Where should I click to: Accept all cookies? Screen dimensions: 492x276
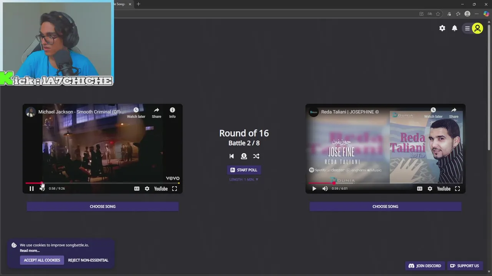tap(42, 260)
